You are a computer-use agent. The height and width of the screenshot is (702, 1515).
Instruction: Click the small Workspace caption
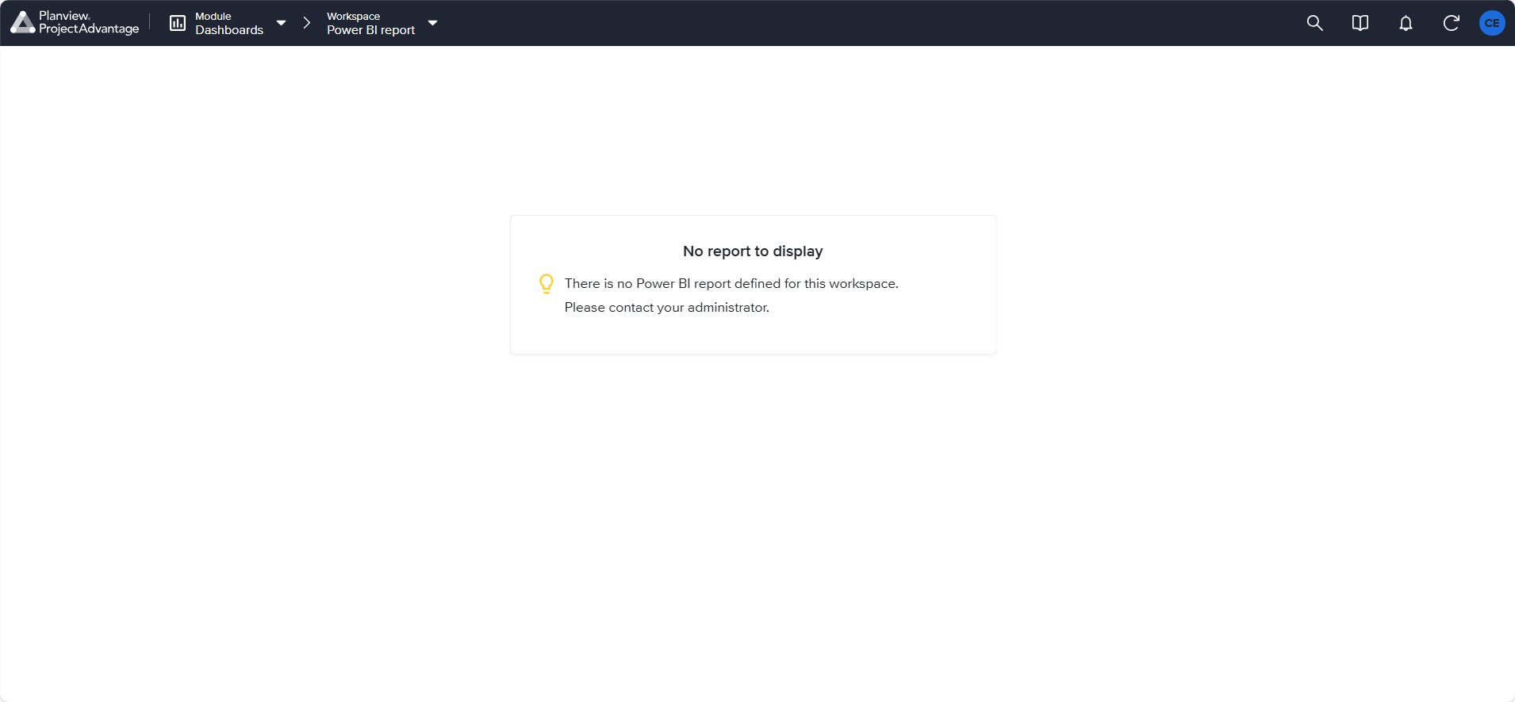353,16
